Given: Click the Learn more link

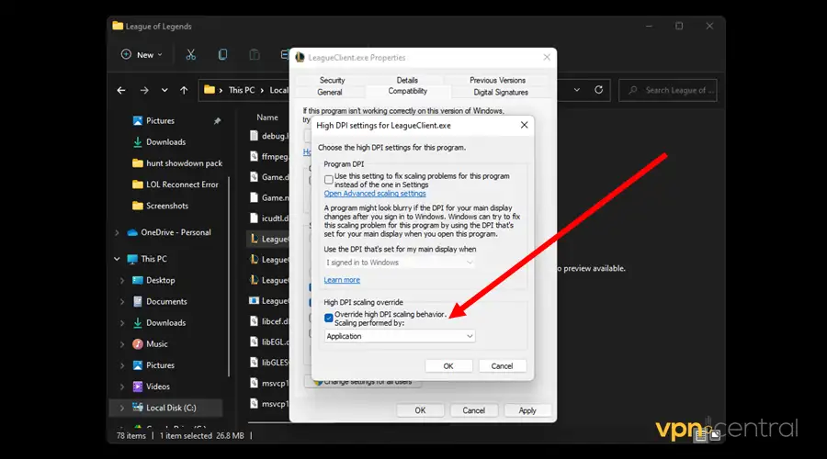Looking at the screenshot, I should point(342,280).
